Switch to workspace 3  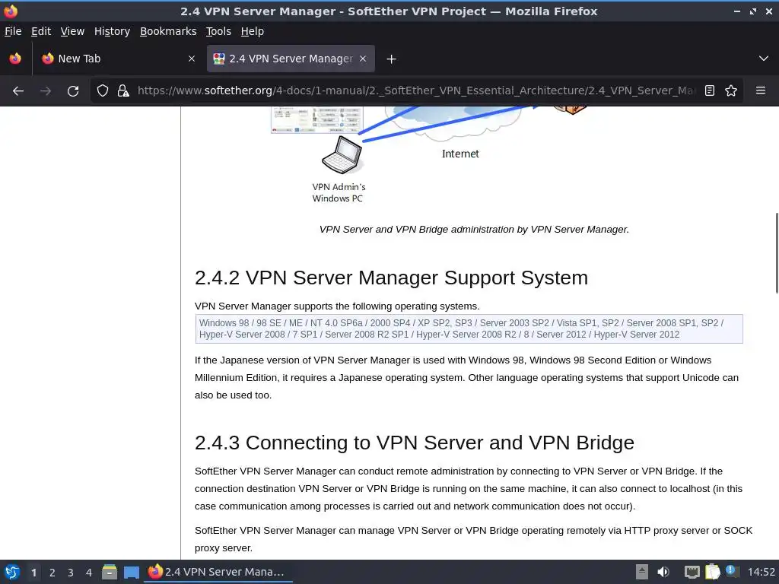click(x=71, y=573)
